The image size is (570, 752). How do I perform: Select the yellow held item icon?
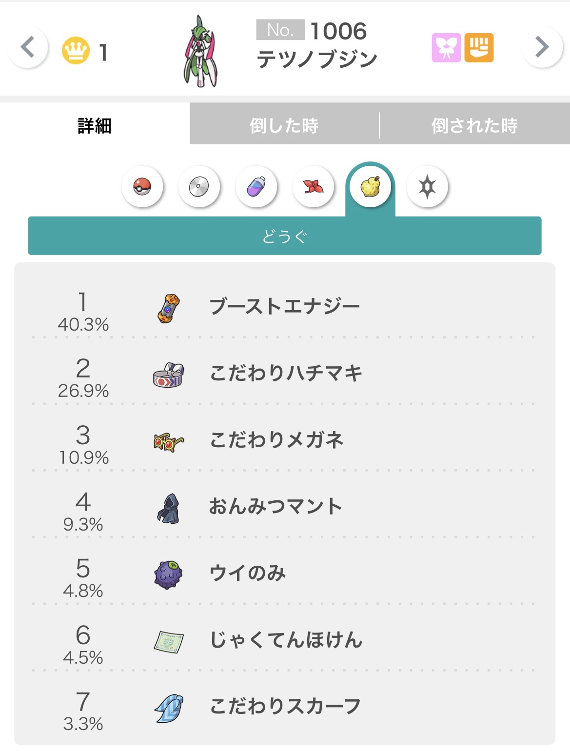click(370, 187)
